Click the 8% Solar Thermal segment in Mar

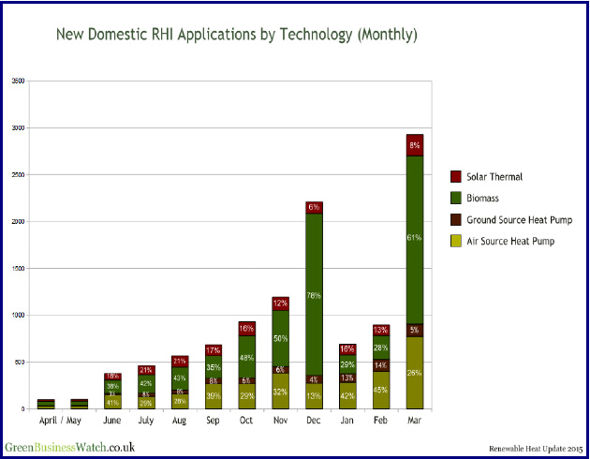[x=415, y=145]
